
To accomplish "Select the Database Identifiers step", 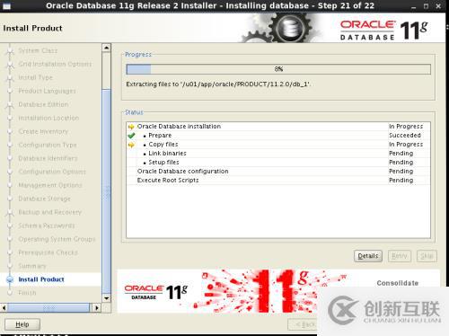I will (x=48, y=158).
